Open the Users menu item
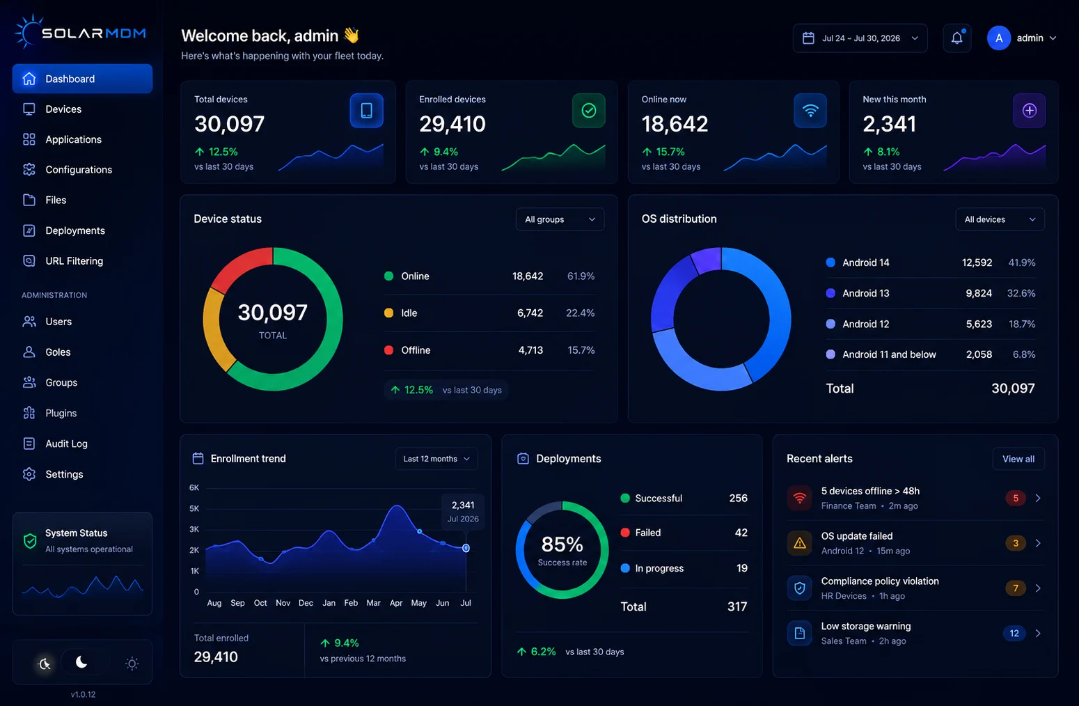The height and width of the screenshot is (706, 1079). click(82, 322)
